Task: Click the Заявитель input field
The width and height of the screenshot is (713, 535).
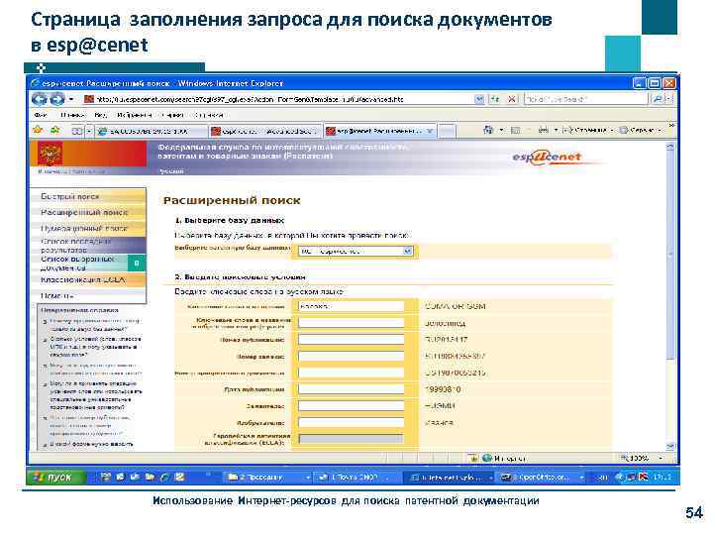Action: click(x=351, y=406)
